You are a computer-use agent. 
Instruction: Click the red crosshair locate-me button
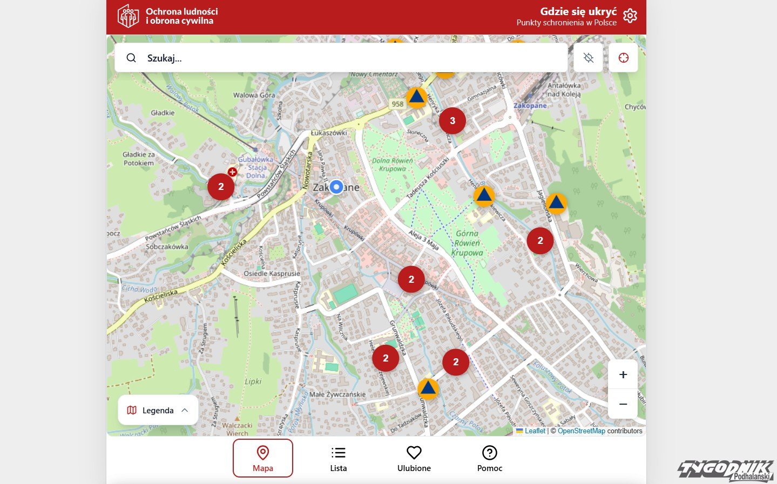(624, 58)
